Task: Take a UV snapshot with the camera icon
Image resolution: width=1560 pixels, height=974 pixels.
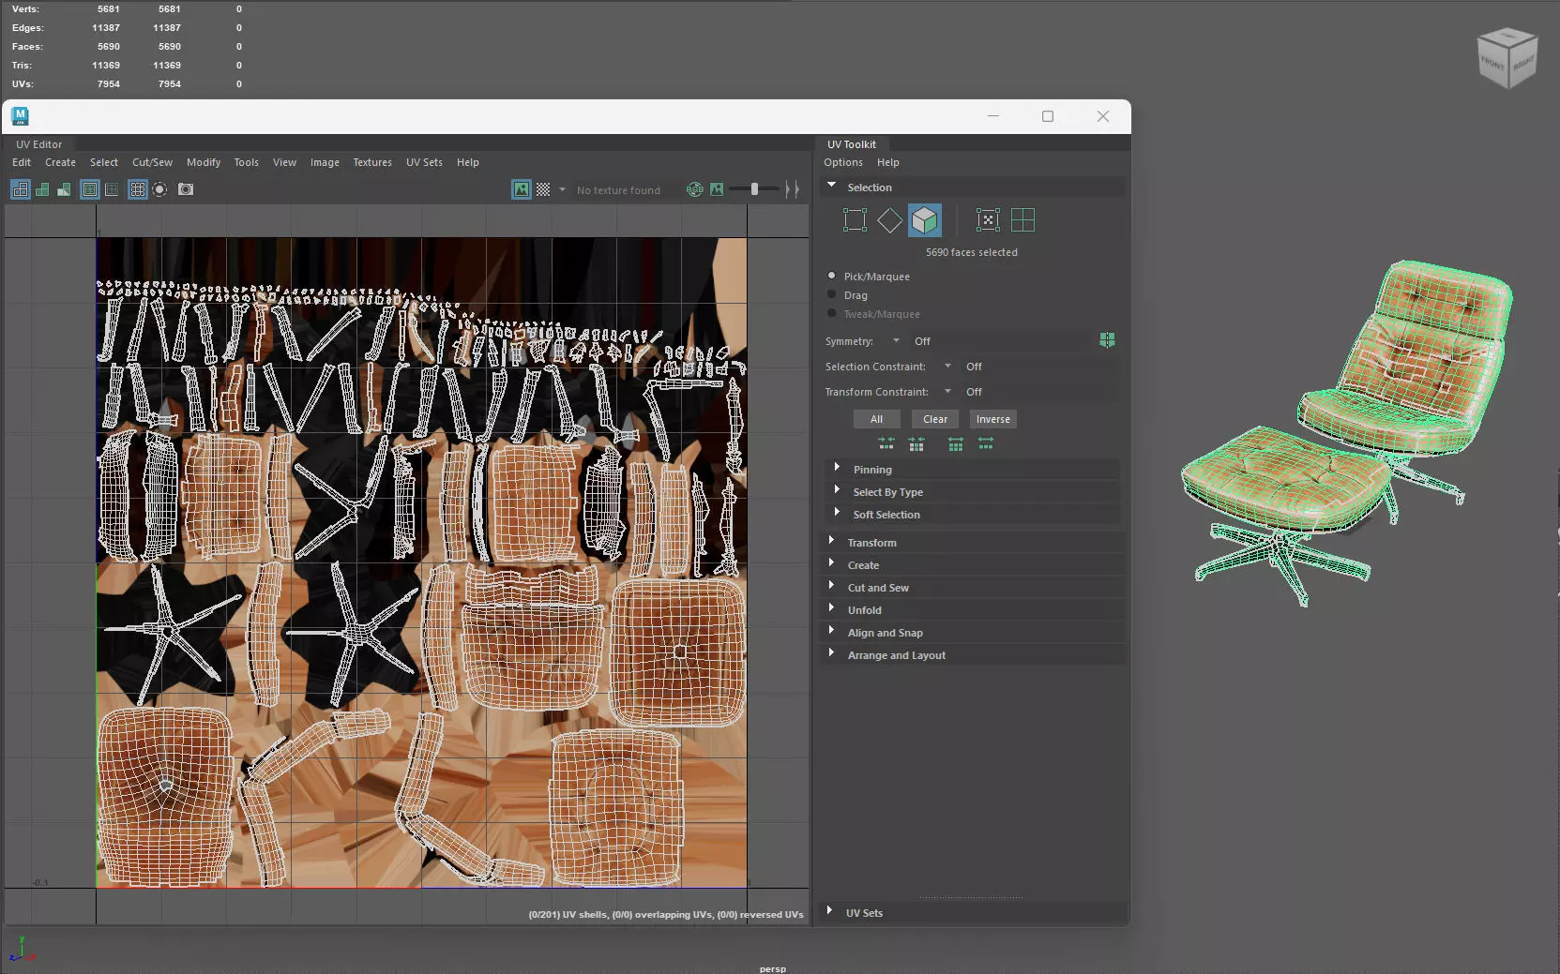Action: [186, 189]
